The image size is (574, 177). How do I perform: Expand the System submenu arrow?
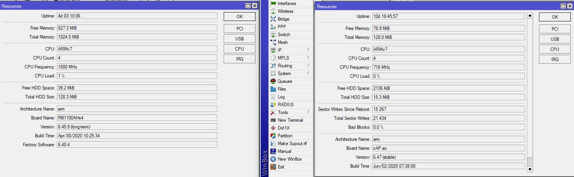(309, 73)
